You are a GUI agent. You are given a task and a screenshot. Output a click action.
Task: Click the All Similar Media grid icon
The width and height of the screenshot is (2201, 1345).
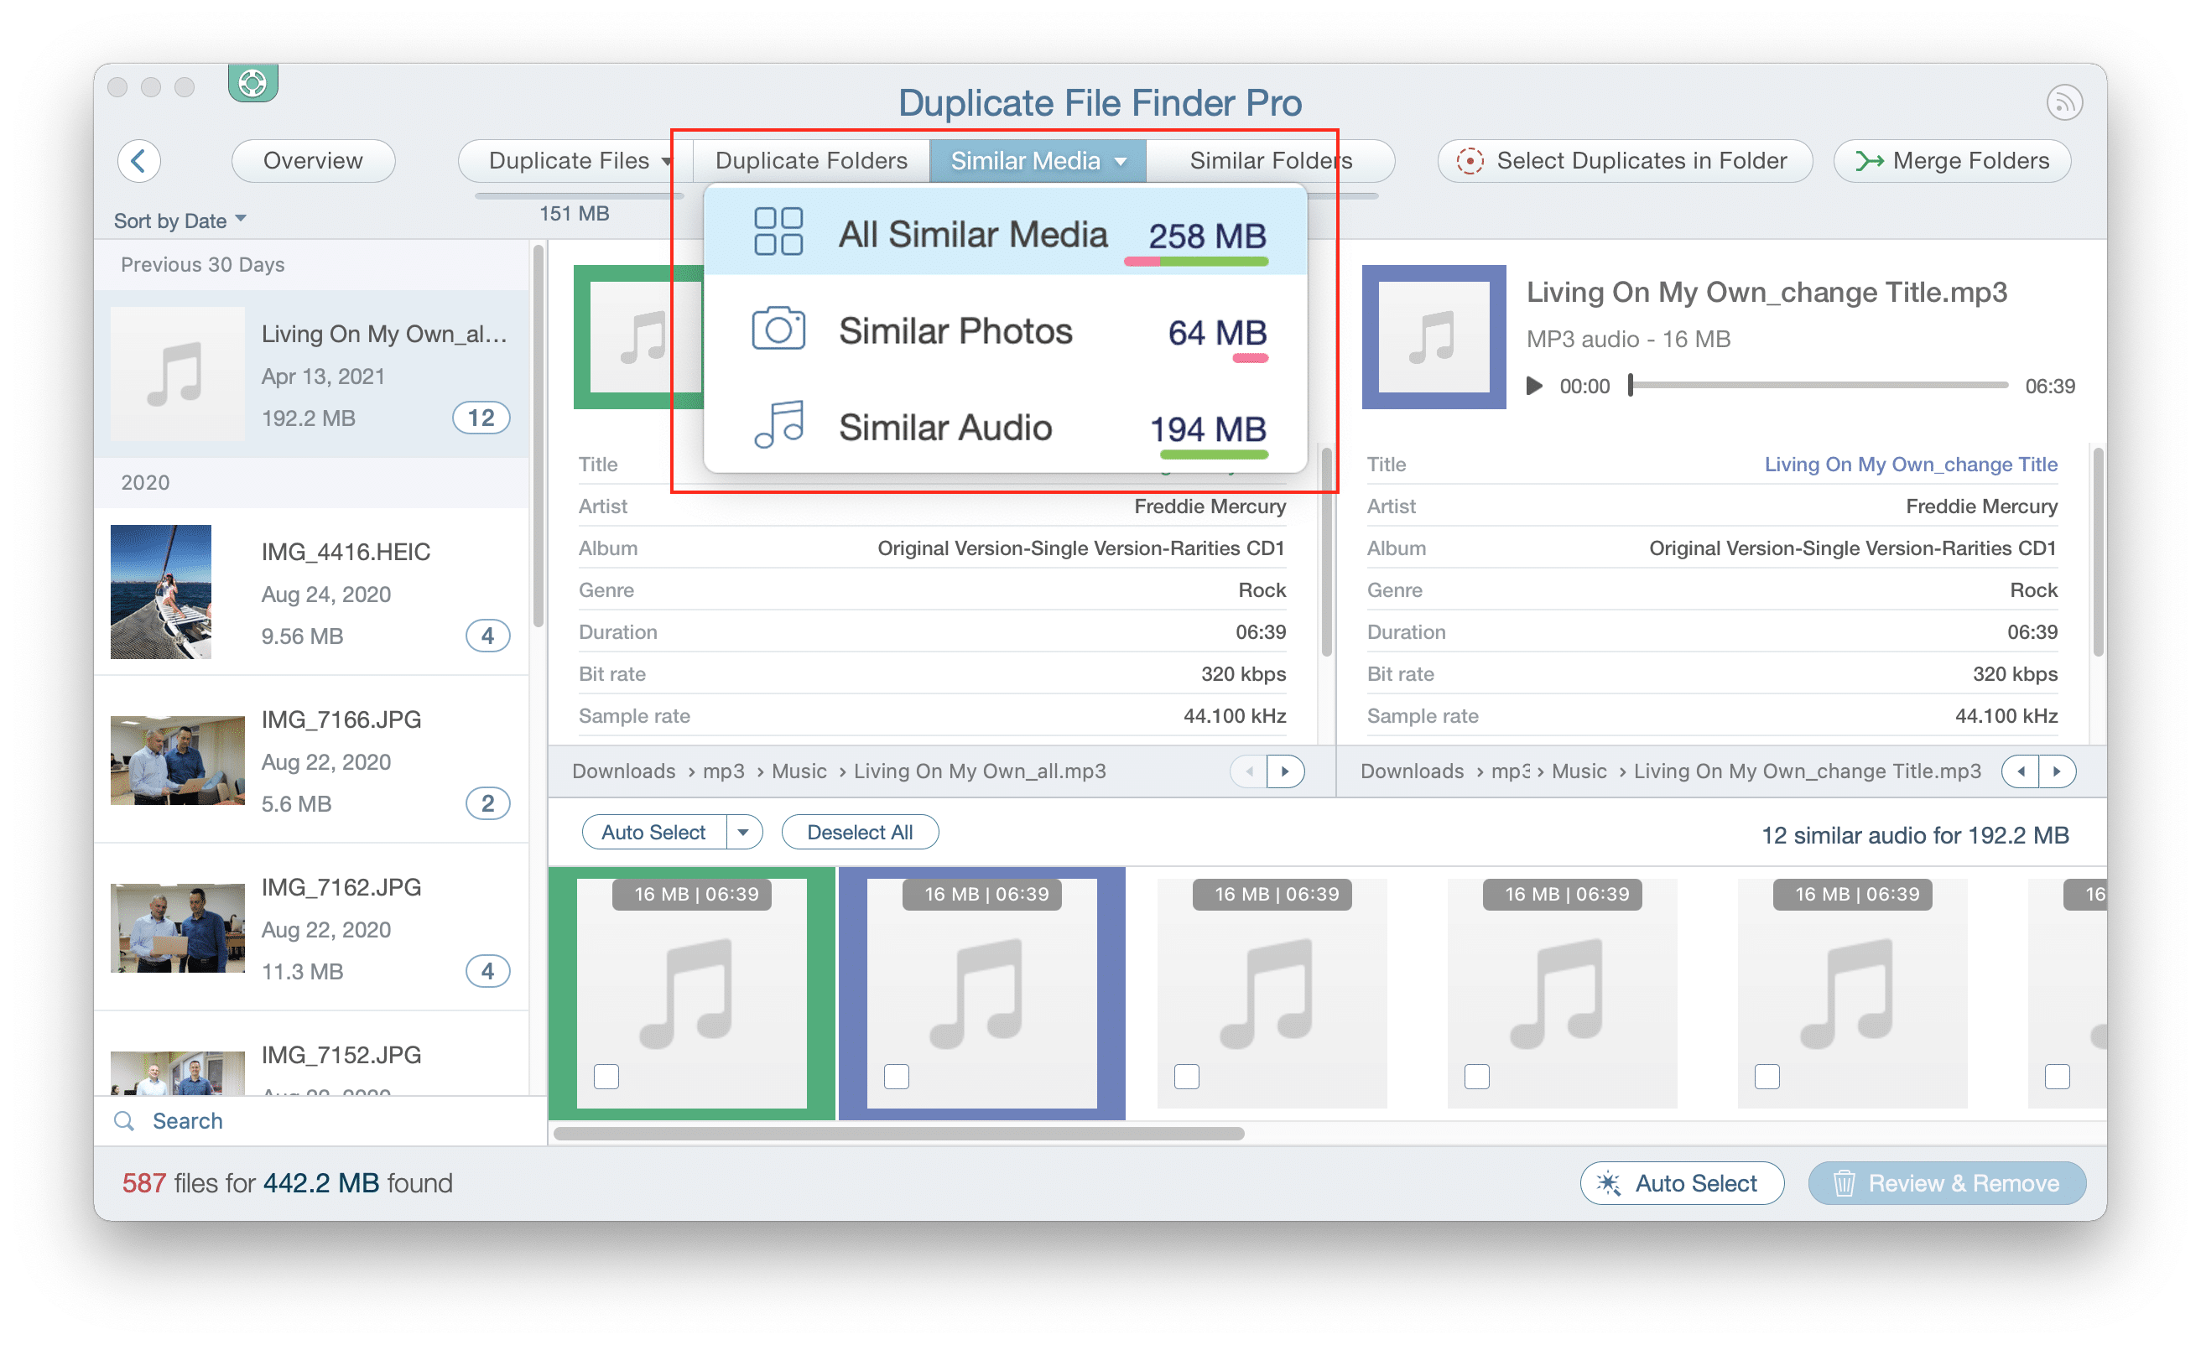(x=778, y=232)
